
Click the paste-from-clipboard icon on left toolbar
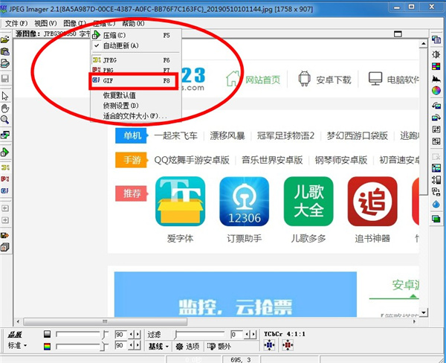[5, 51]
